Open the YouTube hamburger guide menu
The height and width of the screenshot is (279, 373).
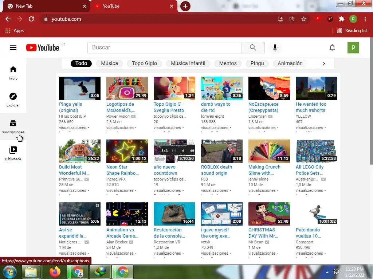click(13, 48)
